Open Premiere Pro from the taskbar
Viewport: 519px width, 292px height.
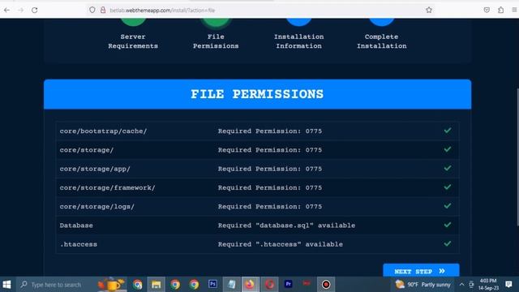[x=288, y=284]
